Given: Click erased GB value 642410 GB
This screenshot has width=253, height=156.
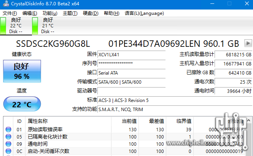Looking at the screenshot, I should tap(234, 73).
